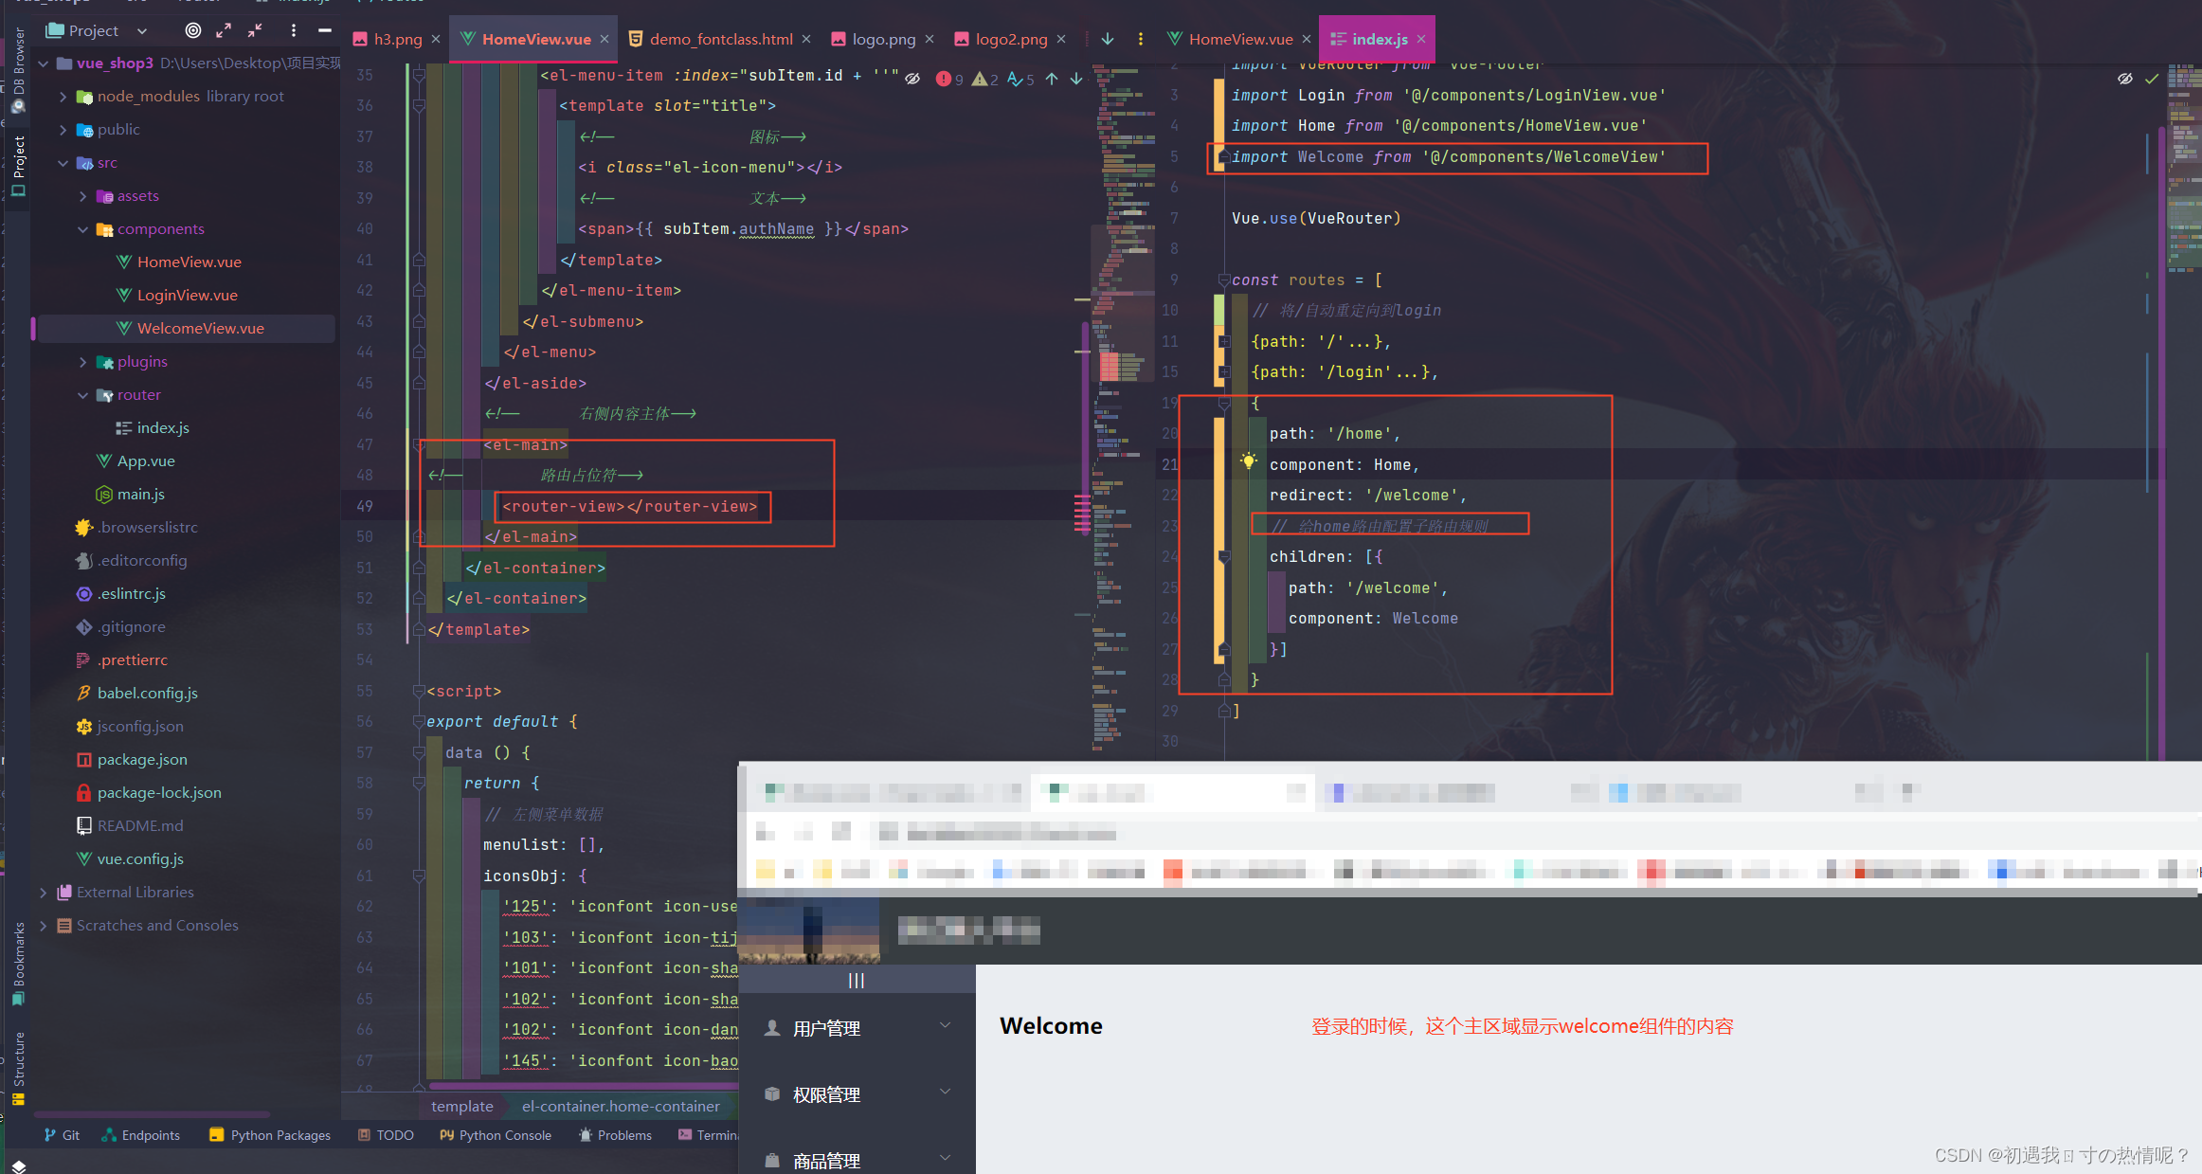Expand Scratches and Consoles node
This screenshot has width=2202, height=1174.
[x=44, y=926]
